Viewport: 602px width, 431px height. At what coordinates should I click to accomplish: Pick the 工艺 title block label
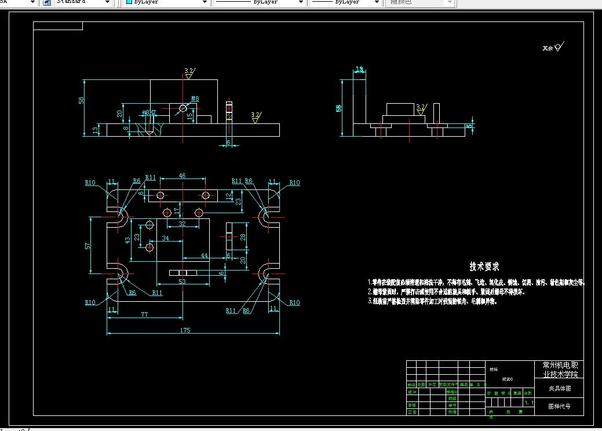[412, 412]
